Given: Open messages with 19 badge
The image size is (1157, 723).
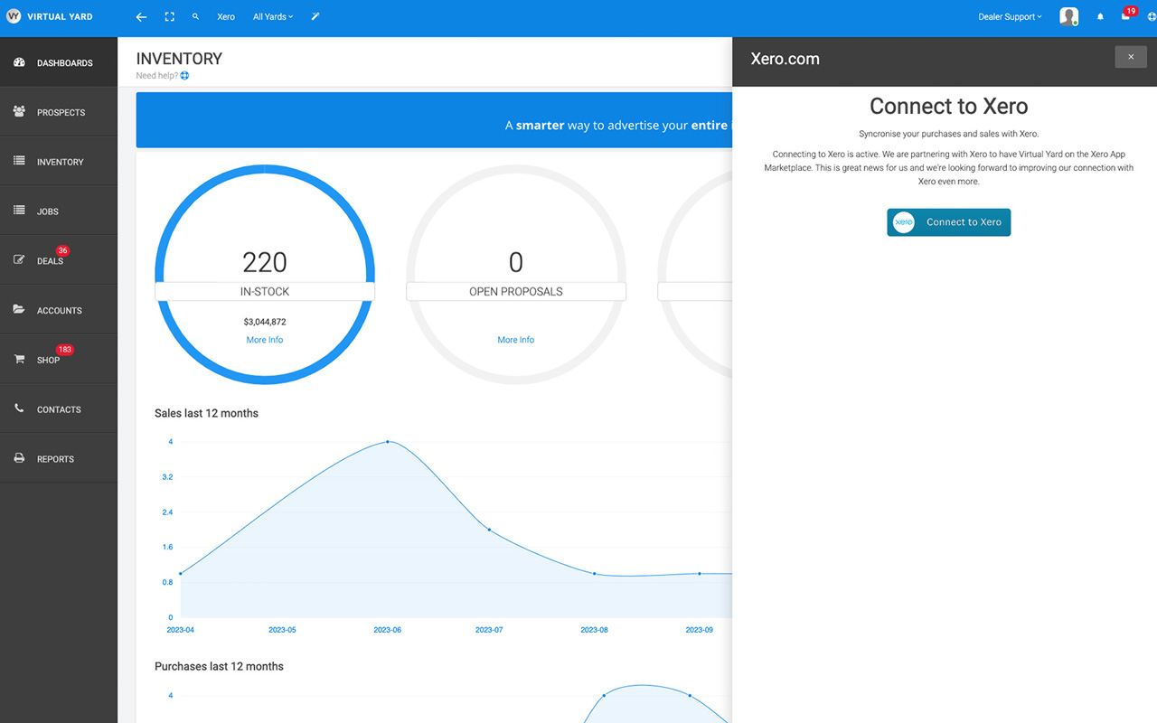Looking at the screenshot, I should (x=1126, y=15).
